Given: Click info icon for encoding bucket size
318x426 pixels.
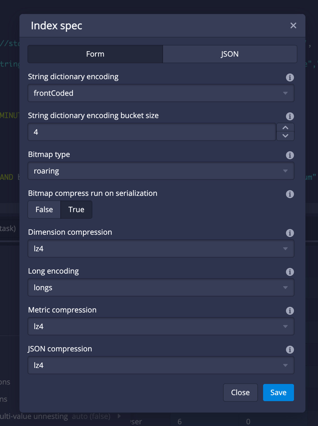Looking at the screenshot, I should [290, 116].
